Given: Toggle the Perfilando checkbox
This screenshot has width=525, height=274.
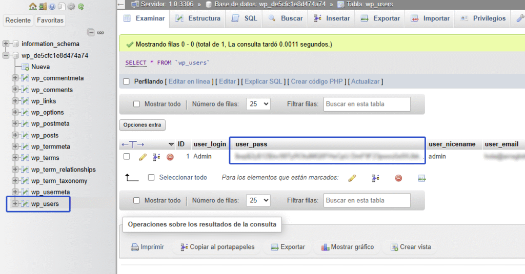Looking at the screenshot, I should coord(126,81).
